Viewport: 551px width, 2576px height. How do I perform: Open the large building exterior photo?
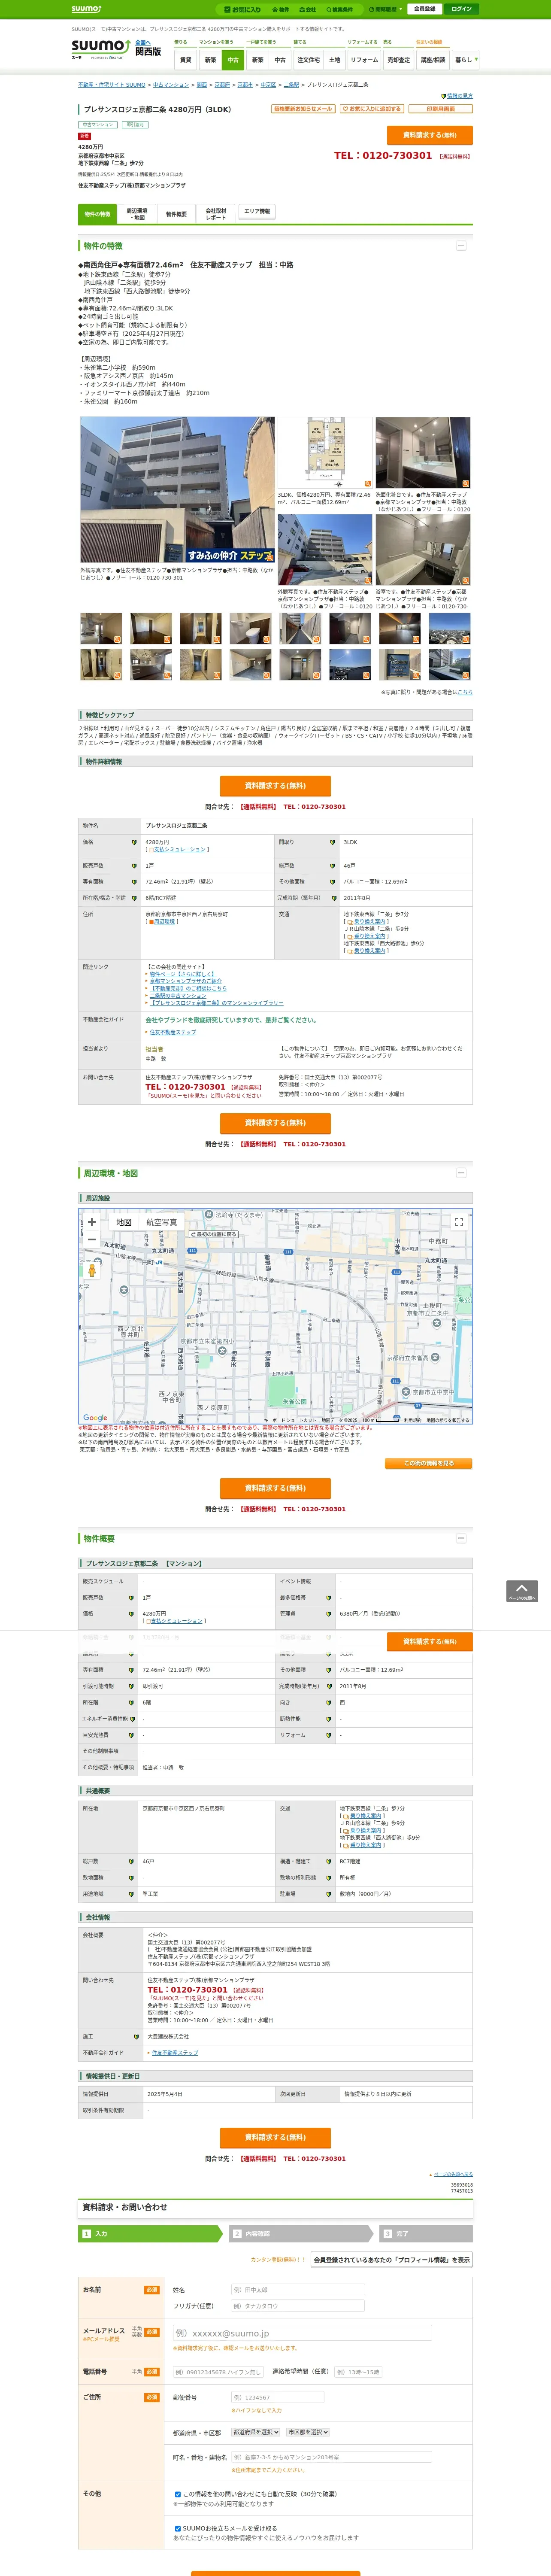pos(177,490)
